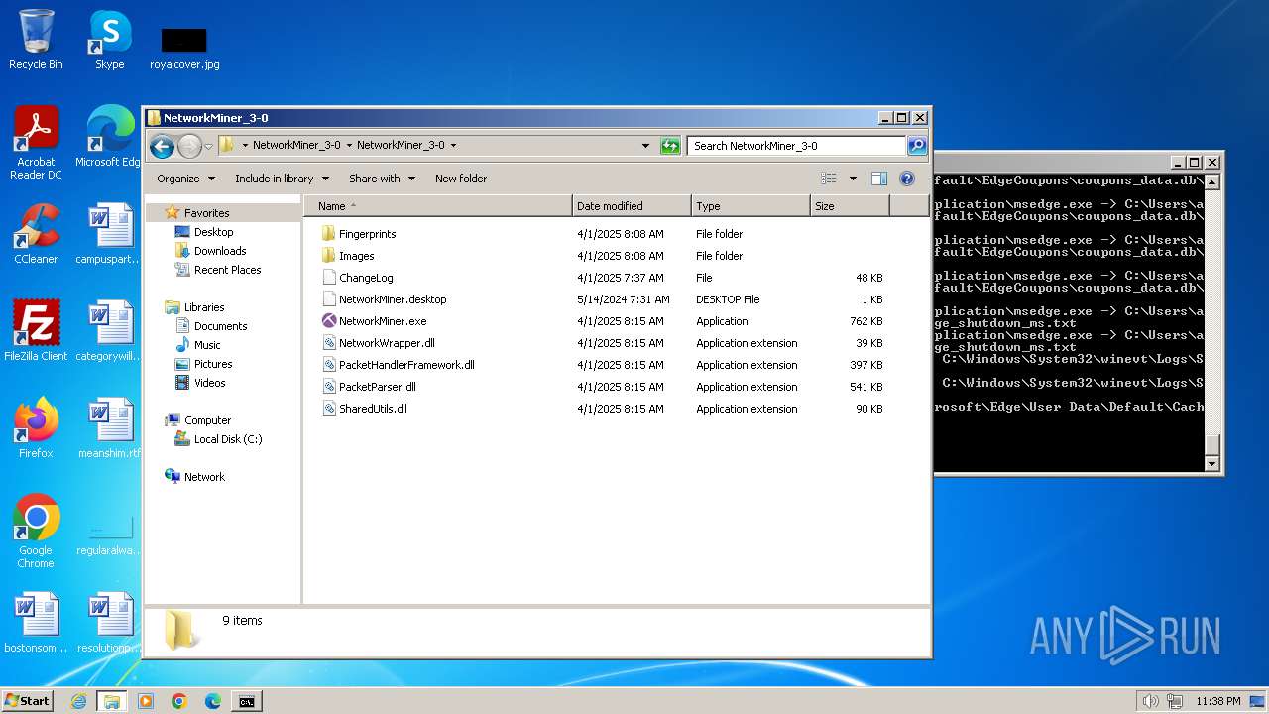Viewport: 1269px width, 714px height.
Task: Open the Recycle Bin desktop icon
Action: click(36, 40)
